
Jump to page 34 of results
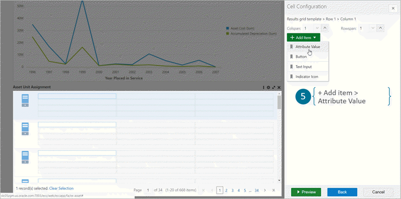click(257, 190)
